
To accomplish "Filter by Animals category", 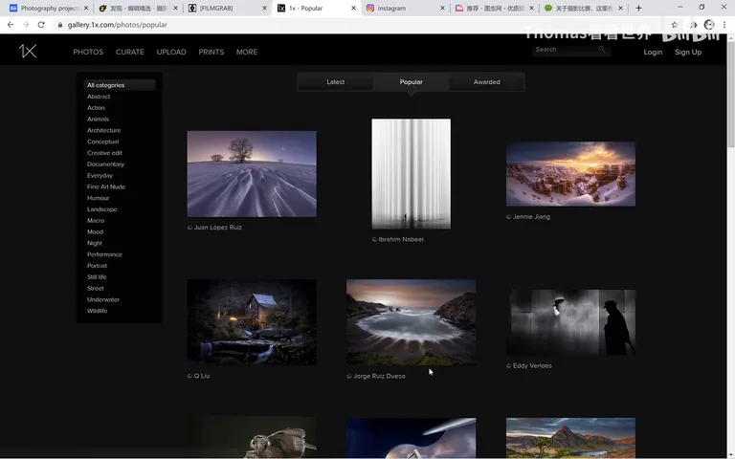I will tap(98, 119).
